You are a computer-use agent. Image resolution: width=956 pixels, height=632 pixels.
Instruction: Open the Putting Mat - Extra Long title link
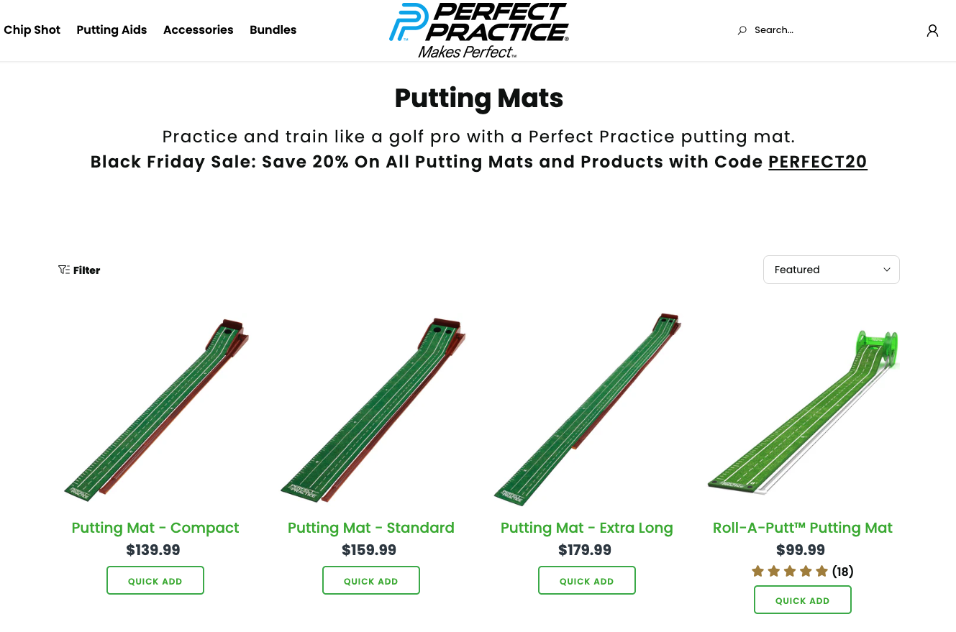[587, 528]
